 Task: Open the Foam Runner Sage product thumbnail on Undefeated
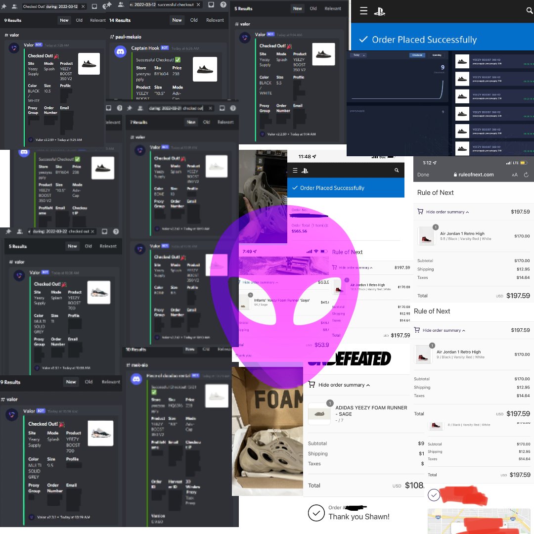click(x=319, y=413)
